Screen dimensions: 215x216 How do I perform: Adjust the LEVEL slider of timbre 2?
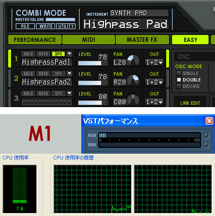coord(89,83)
